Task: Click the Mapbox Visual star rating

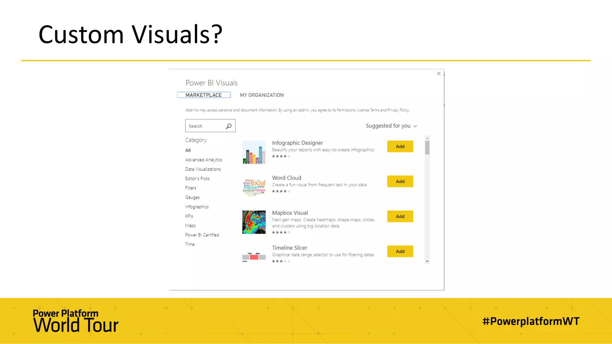Action: pyautogui.click(x=281, y=232)
